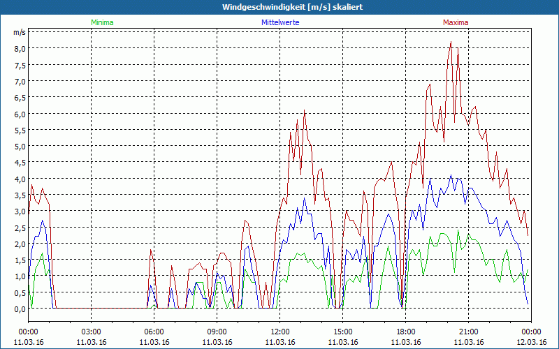Screen dimensions: 559x349
Task: Select the 5,0 y-axis tick label
Action: pos(19,146)
